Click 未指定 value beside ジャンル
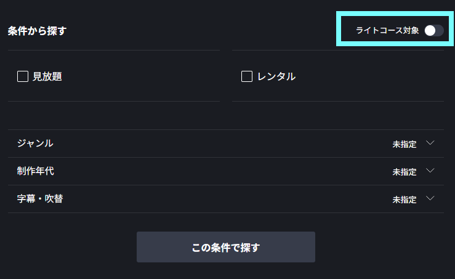This screenshot has height=279, width=455. (x=405, y=144)
